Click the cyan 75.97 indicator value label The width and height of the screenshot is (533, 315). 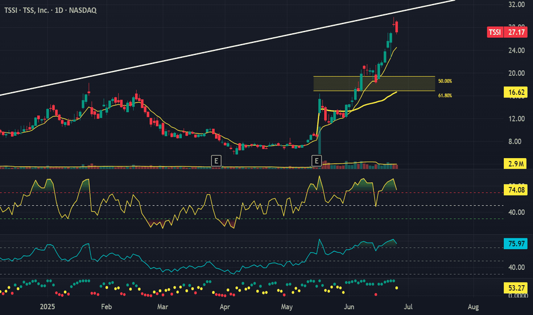pyautogui.click(x=515, y=243)
